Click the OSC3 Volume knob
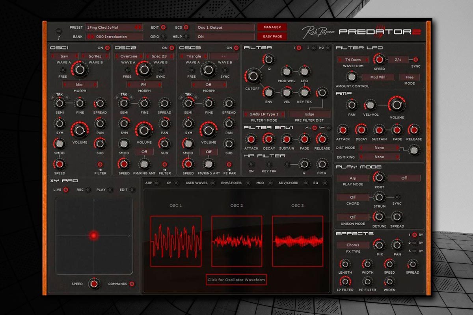Viewport: 473px width, 315px height. pyautogui.click(x=208, y=131)
